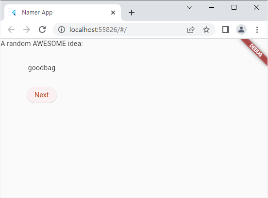Go forward to the next page
Viewport: 268px width, 198px height.
click(27, 30)
